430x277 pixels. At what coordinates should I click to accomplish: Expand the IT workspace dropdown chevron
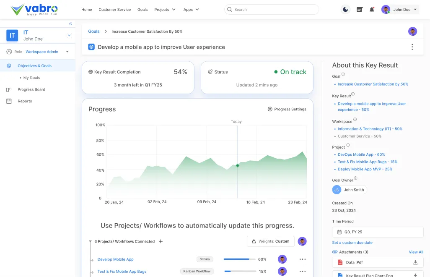point(69,35)
